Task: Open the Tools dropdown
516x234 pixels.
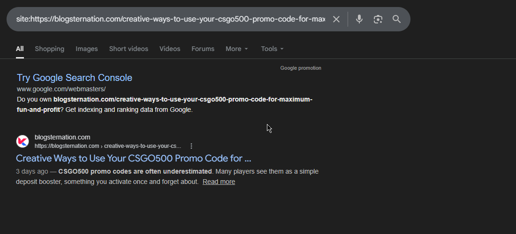Action: [272, 49]
